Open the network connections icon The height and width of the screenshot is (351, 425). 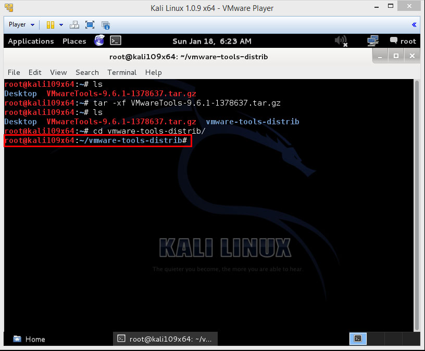point(373,41)
